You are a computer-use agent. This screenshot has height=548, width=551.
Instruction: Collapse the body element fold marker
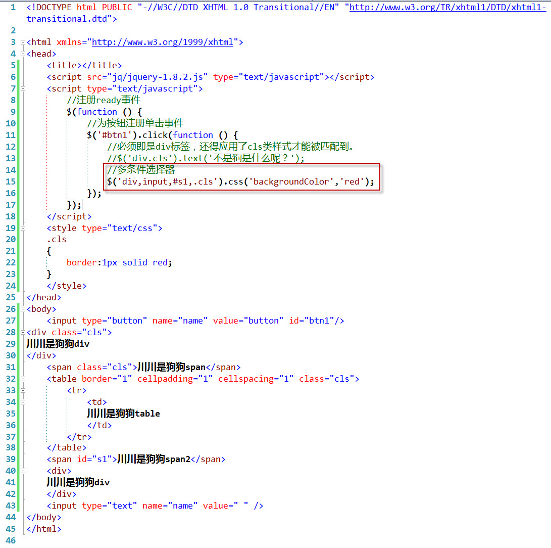23,309
